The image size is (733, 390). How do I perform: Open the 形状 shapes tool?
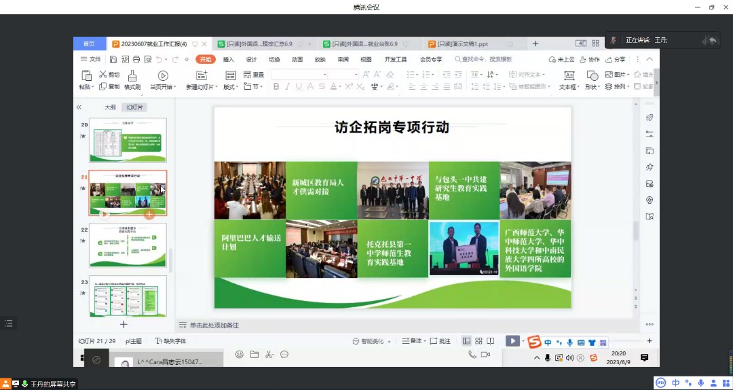[593, 79]
